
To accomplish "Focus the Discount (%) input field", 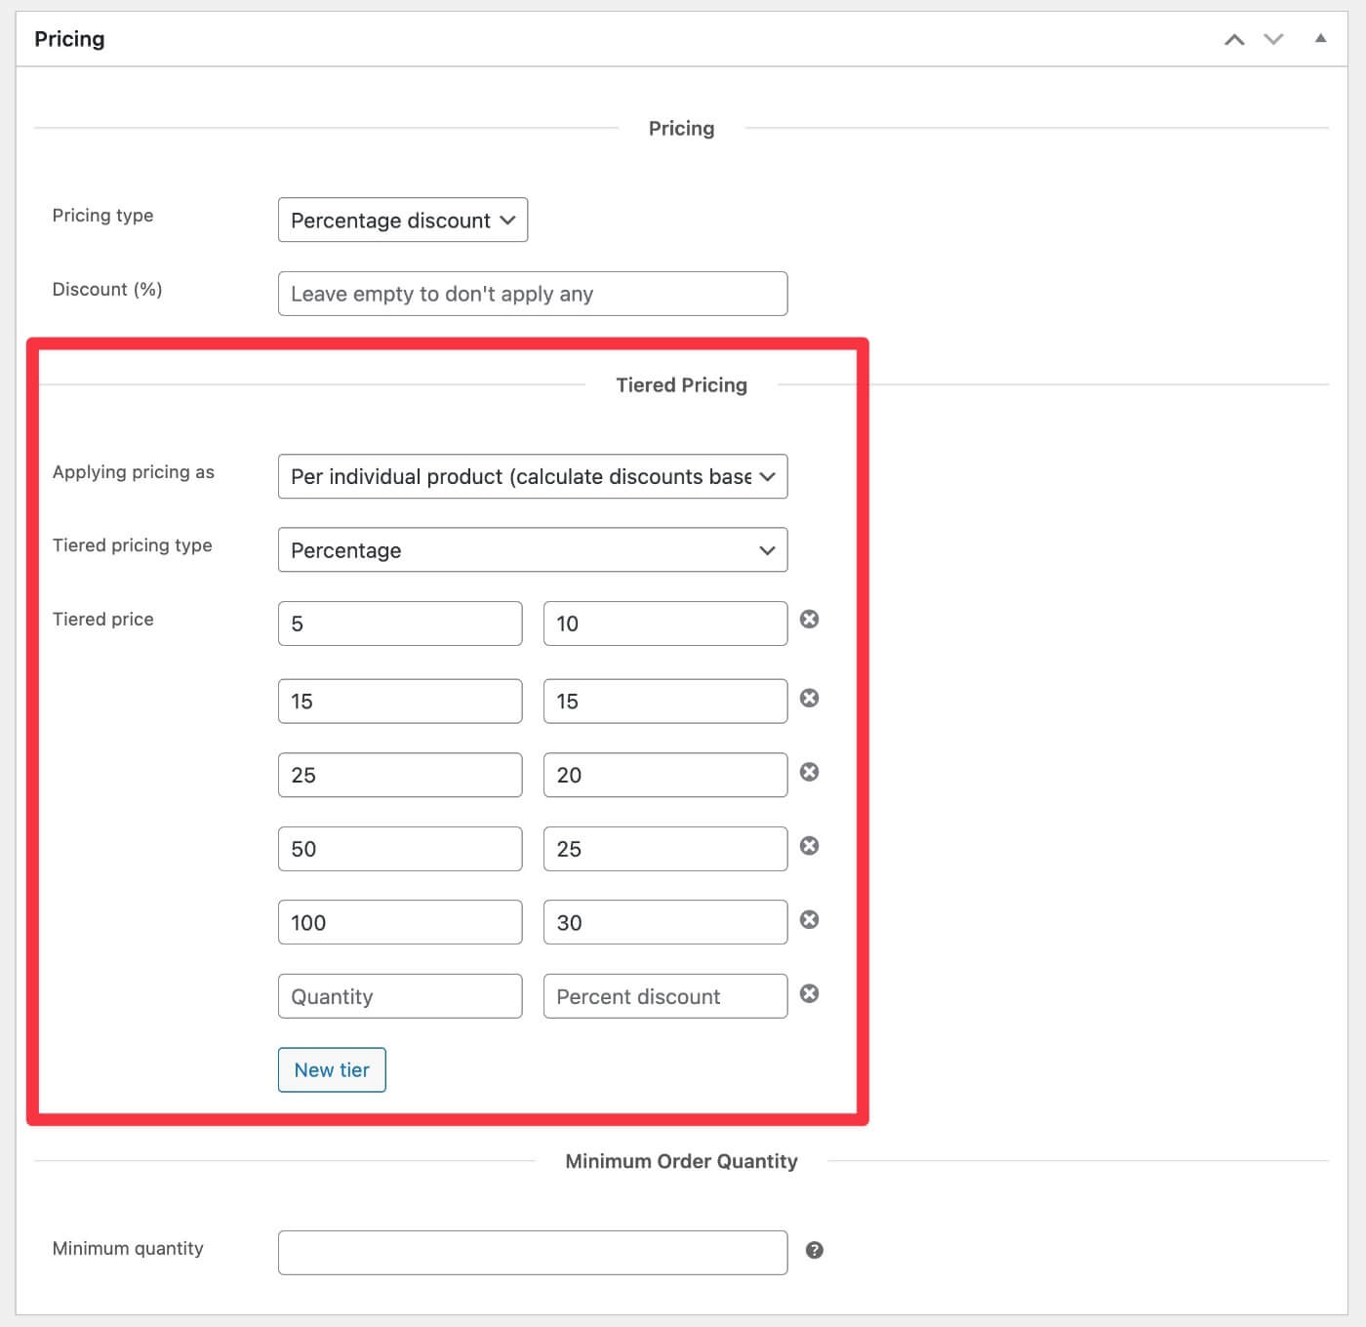I will coord(533,294).
